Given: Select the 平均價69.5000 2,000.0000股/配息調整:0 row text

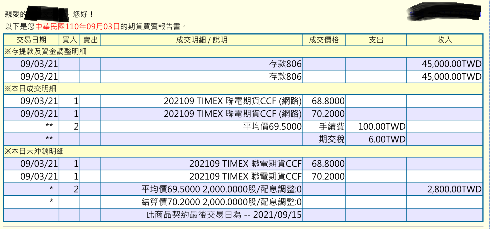Looking at the screenshot, I should (222, 189).
